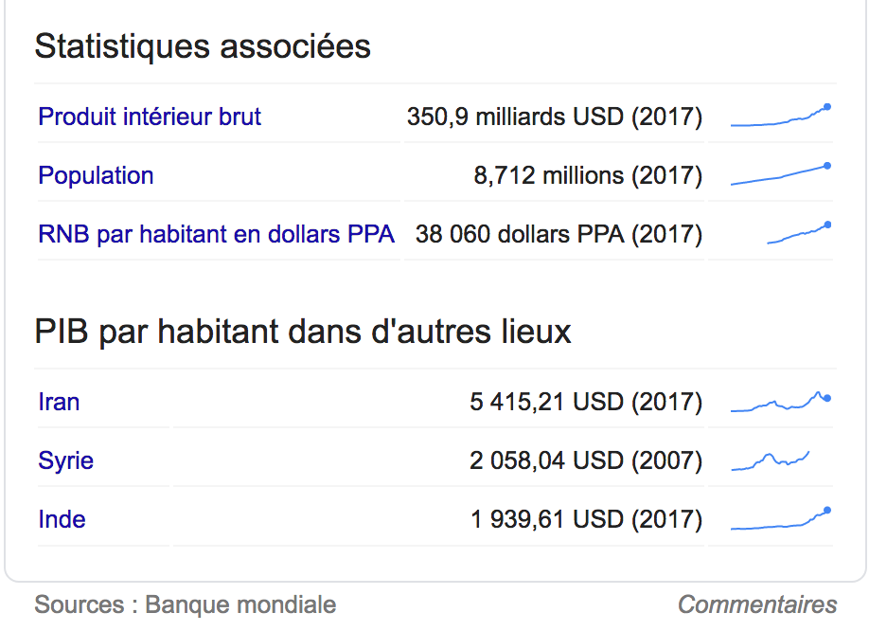Screen dimensions: 869x631
Task: Click the Sources Banque mondiale text
Action: click(x=186, y=604)
